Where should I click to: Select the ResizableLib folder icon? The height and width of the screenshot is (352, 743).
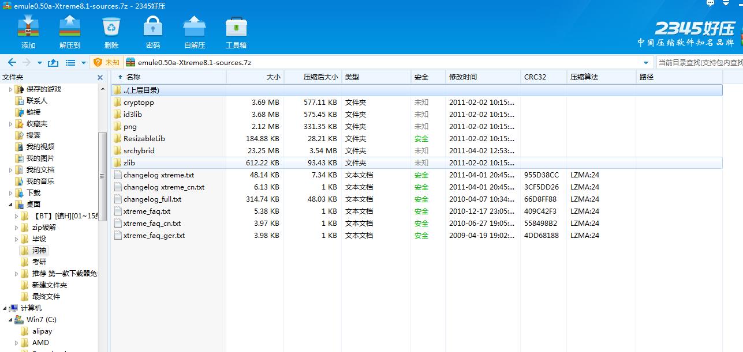118,139
